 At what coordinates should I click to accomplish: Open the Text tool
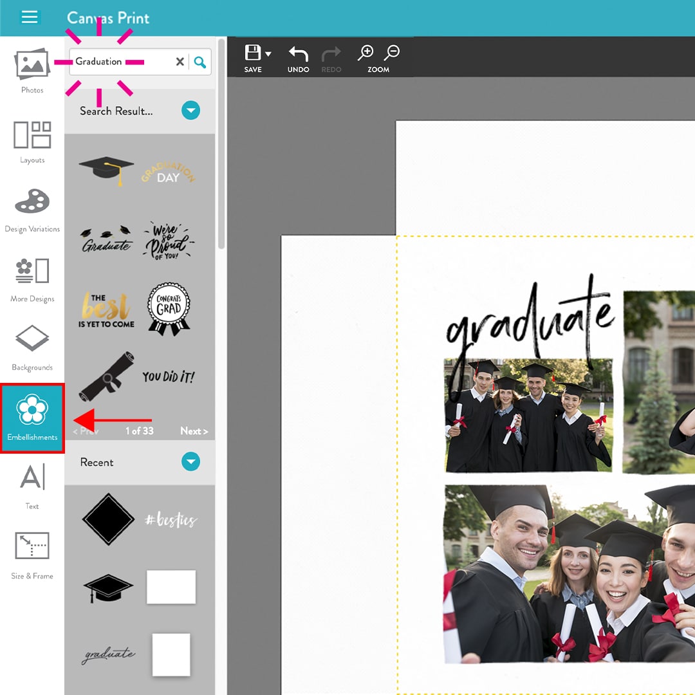32,484
